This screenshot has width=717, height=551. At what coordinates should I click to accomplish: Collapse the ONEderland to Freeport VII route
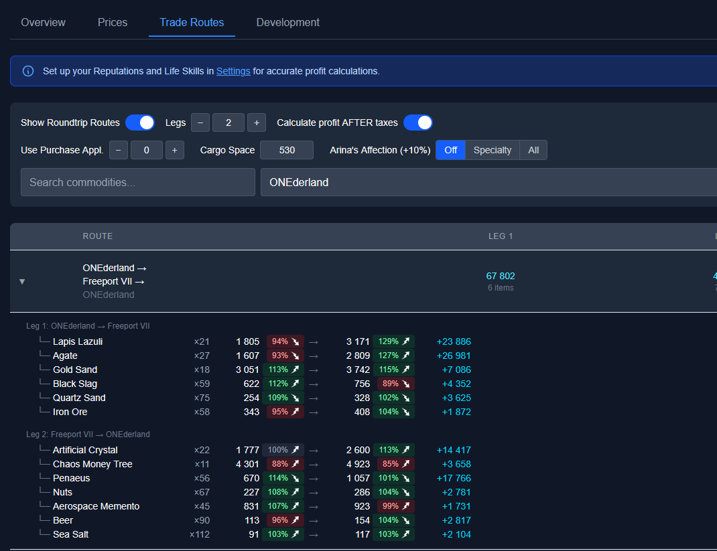pyautogui.click(x=22, y=281)
